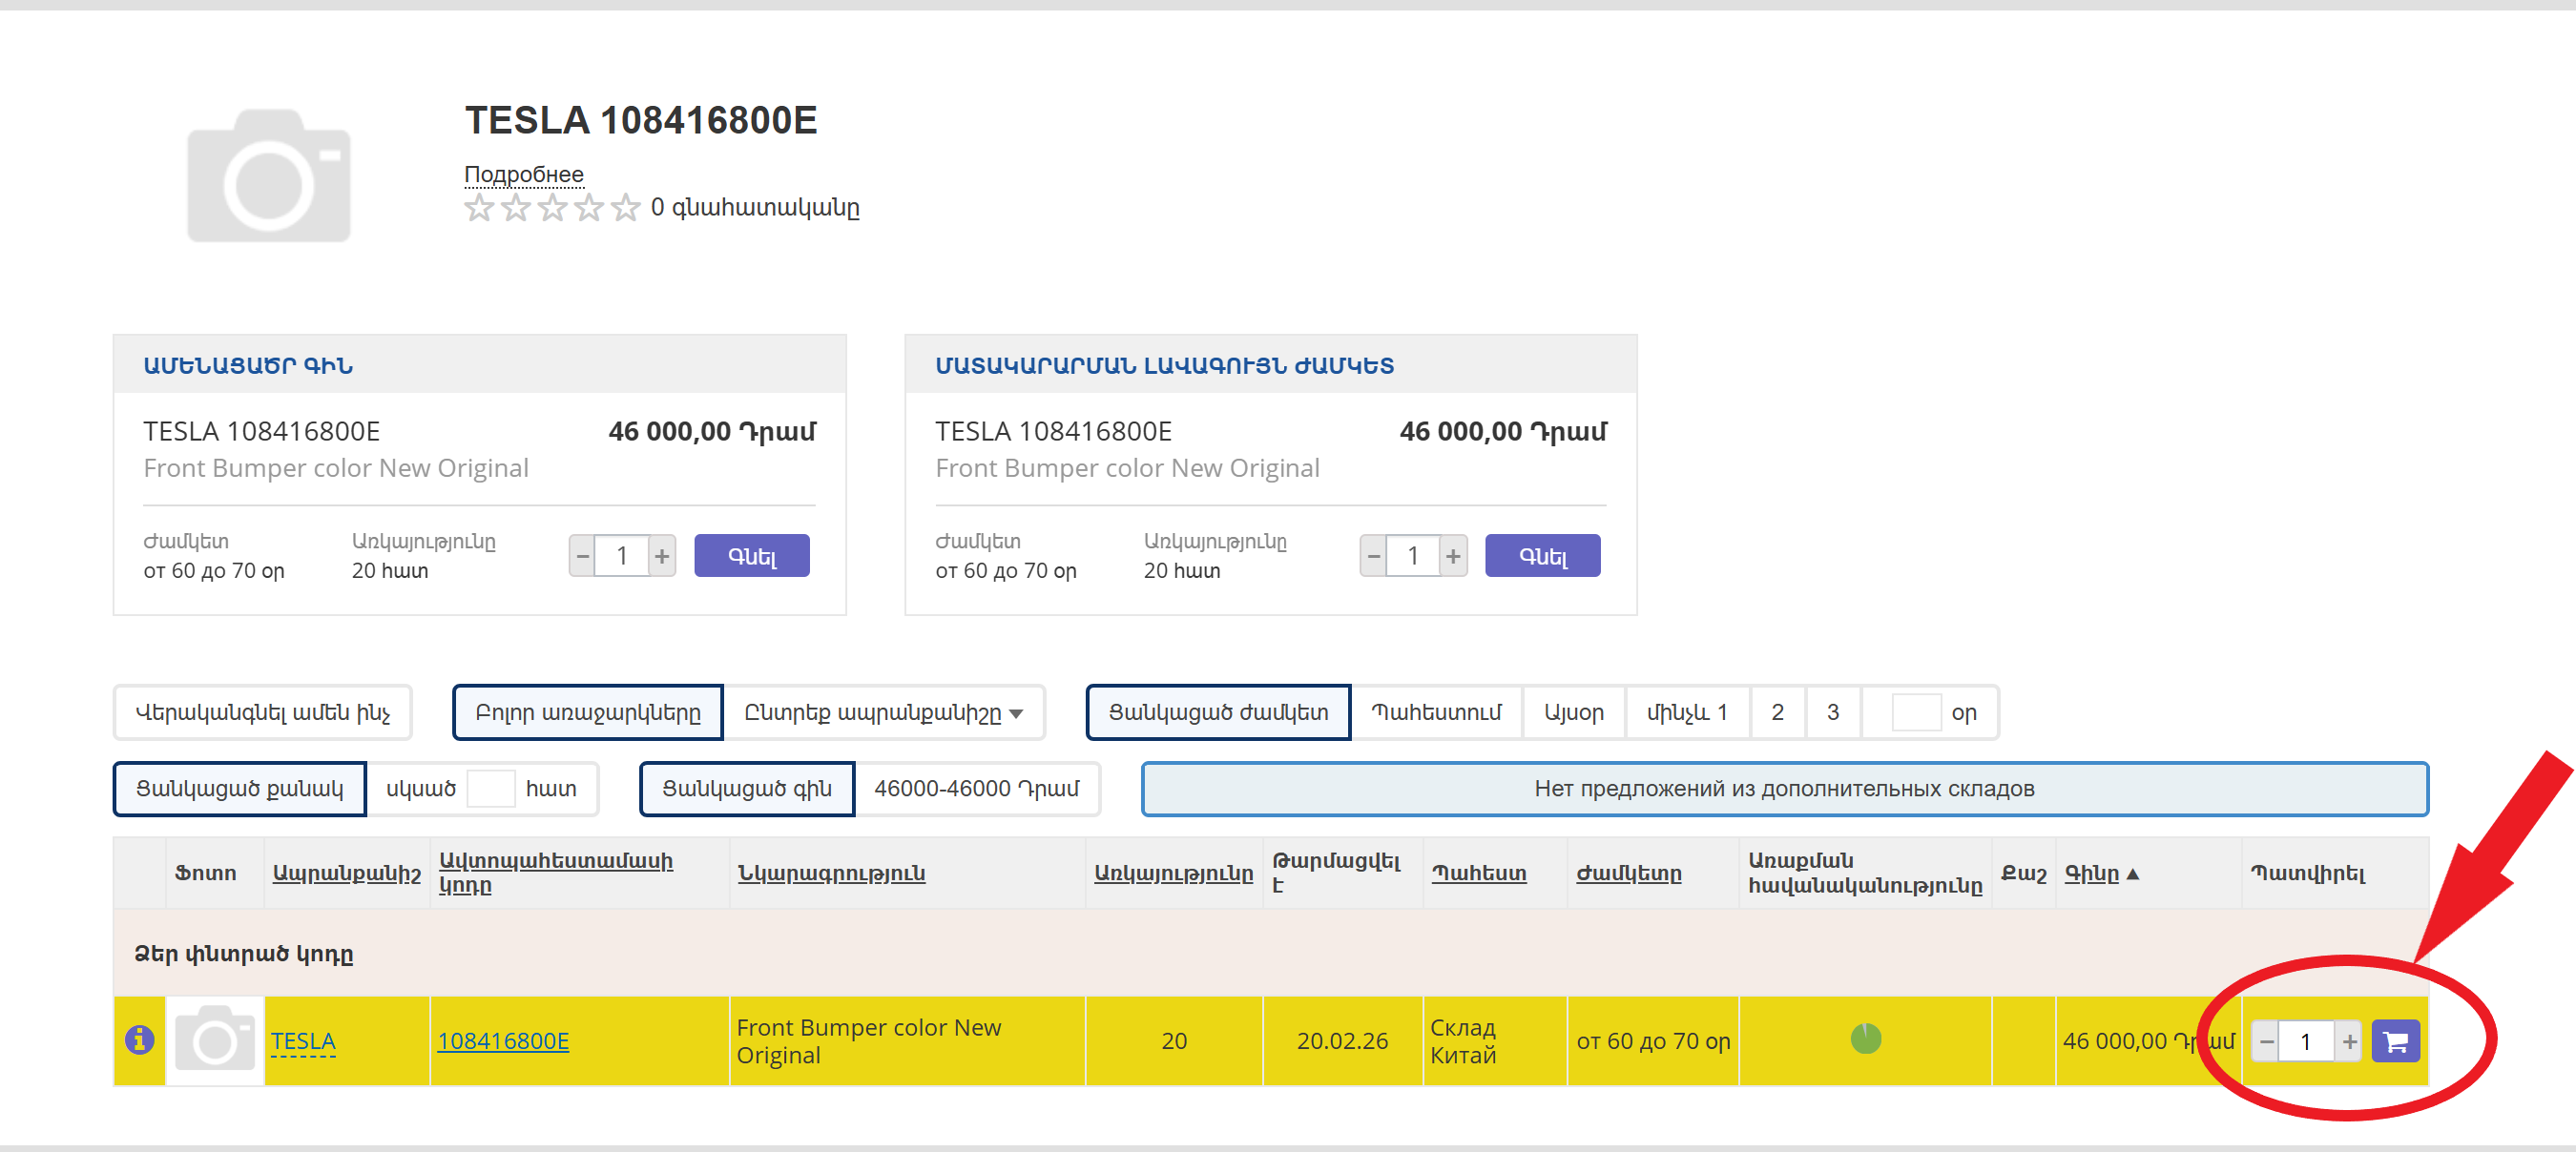This screenshot has height=1152, width=2576.
Task: Select the any quantity filter
Action: (240, 790)
